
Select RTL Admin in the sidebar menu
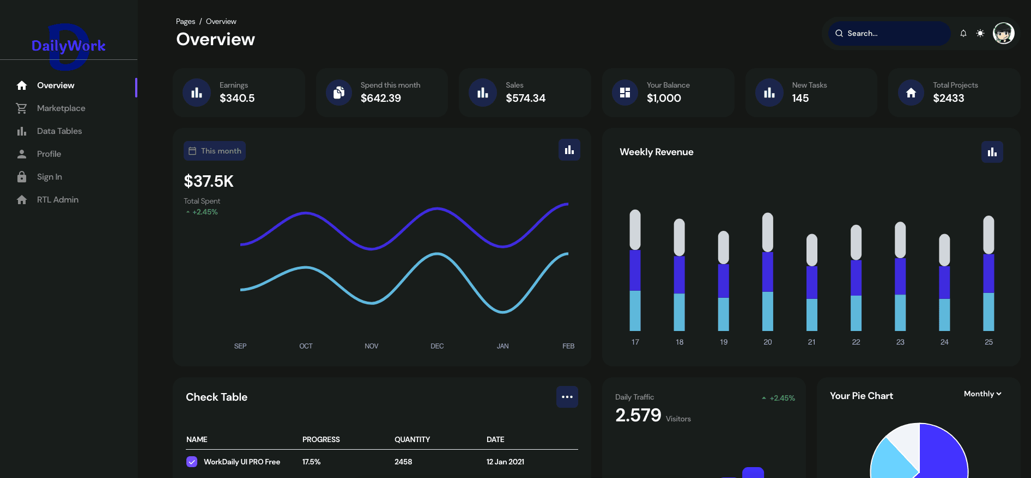pyautogui.click(x=58, y=200)
